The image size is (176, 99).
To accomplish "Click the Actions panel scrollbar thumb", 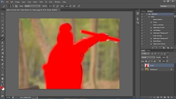I will (175, 16).
